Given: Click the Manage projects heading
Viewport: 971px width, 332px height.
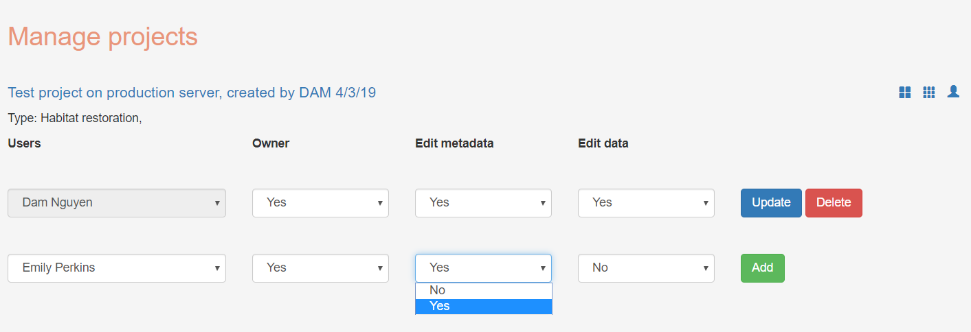Looking at the screenshot, I should tap(103, 36).
